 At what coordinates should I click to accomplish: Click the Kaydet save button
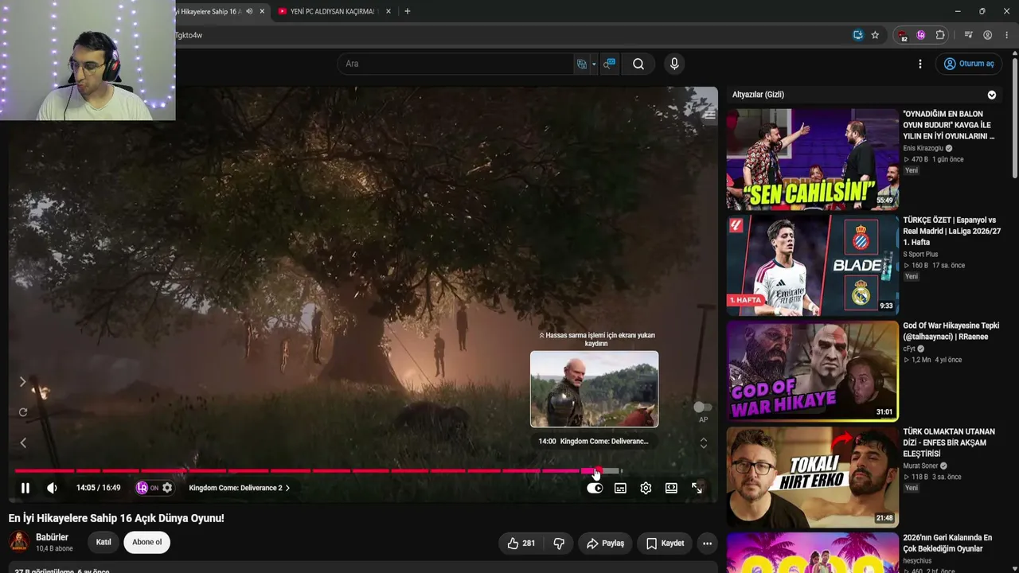tap(665, 544)
